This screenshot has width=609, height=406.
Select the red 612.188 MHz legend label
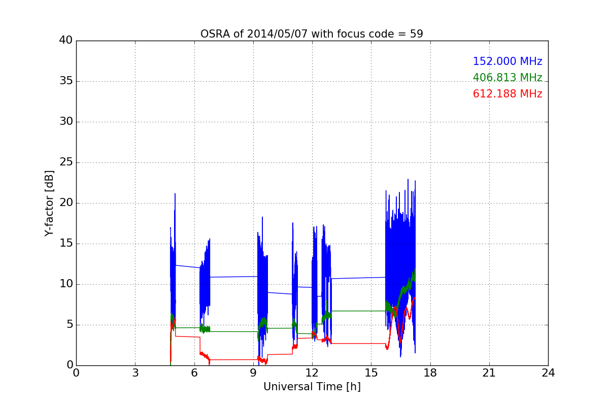pyautogui.click(x=507, y=94)
